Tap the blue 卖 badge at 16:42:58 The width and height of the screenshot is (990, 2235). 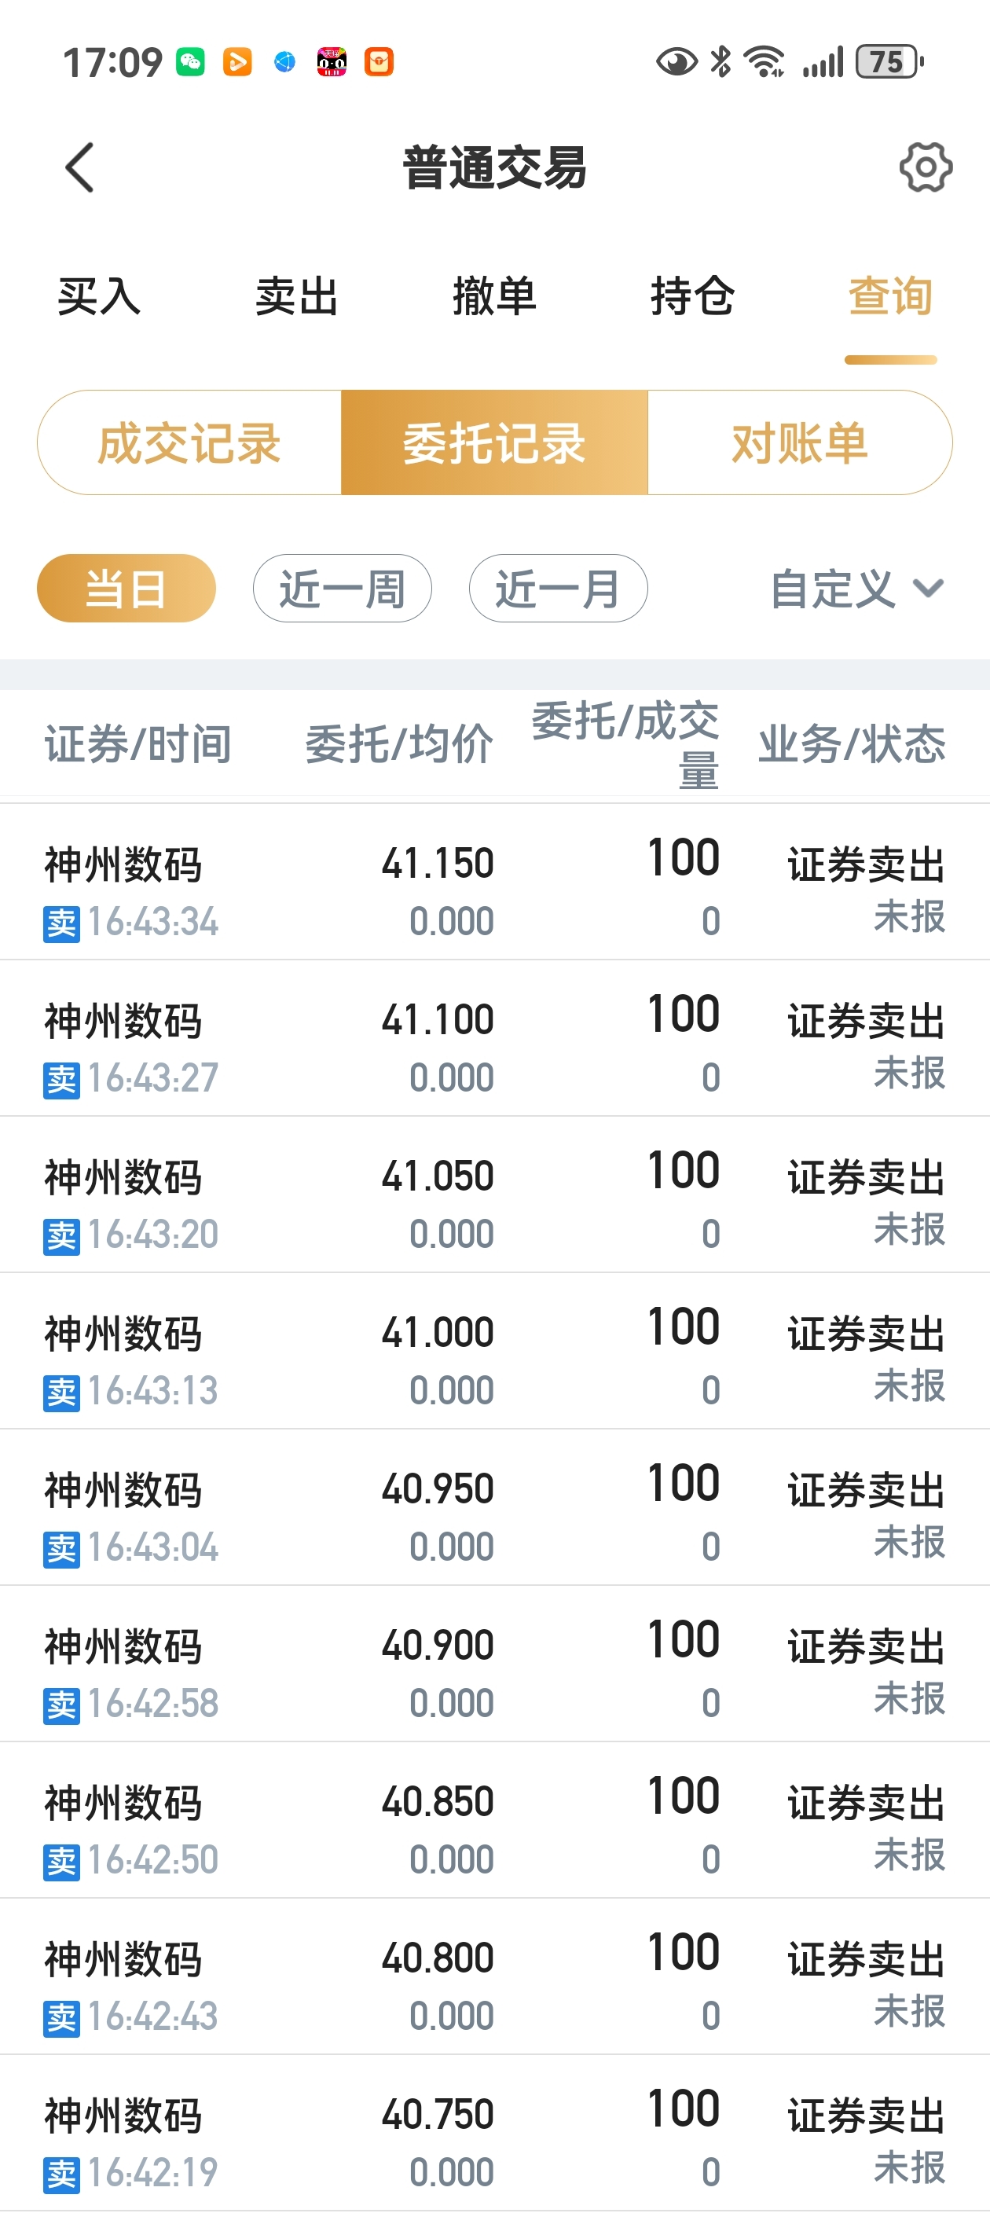[61, 1706]
